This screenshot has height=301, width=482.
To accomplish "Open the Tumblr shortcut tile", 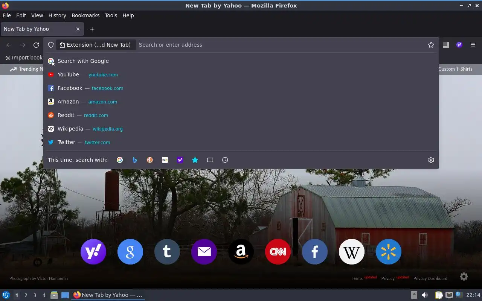I will pos(167,252).
